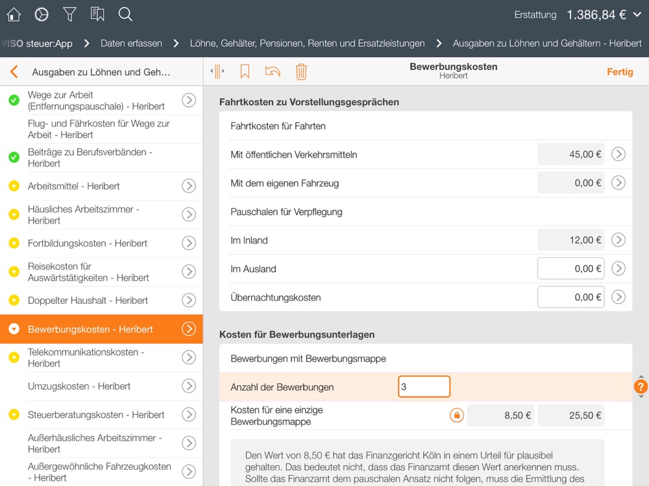Open detail arrow for eigenen Fahrzeug
The image size is (649, 486).
point(618,183)
